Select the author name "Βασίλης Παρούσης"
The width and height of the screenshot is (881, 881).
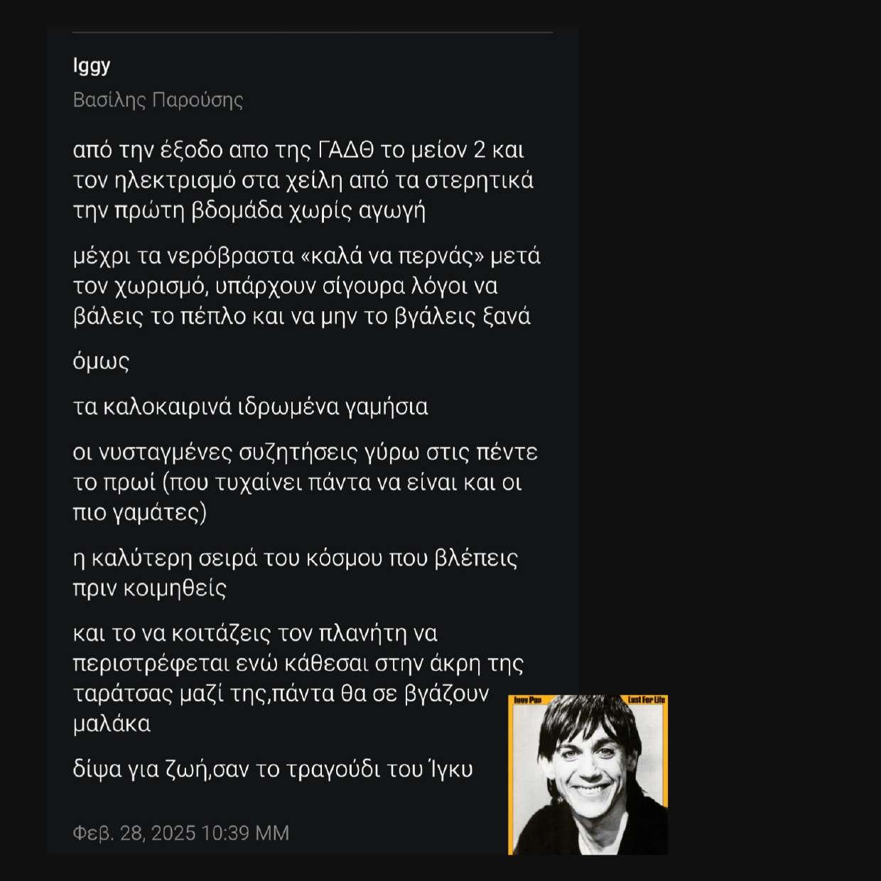pos(158,100)
